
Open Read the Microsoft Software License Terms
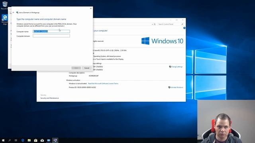[x=103, y=83]
